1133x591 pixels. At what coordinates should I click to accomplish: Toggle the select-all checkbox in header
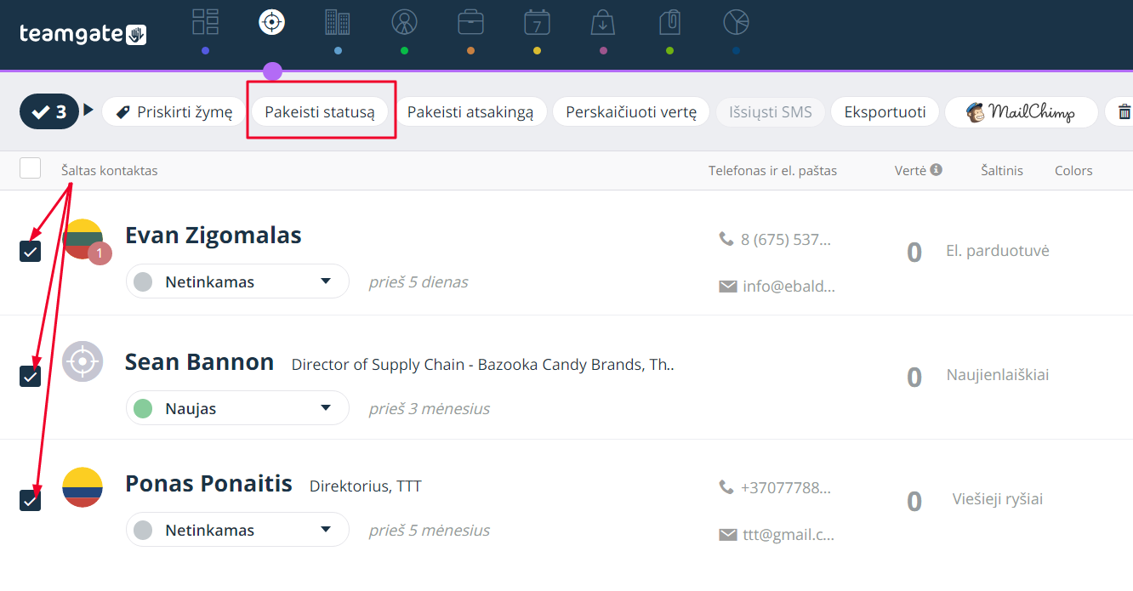31,168
